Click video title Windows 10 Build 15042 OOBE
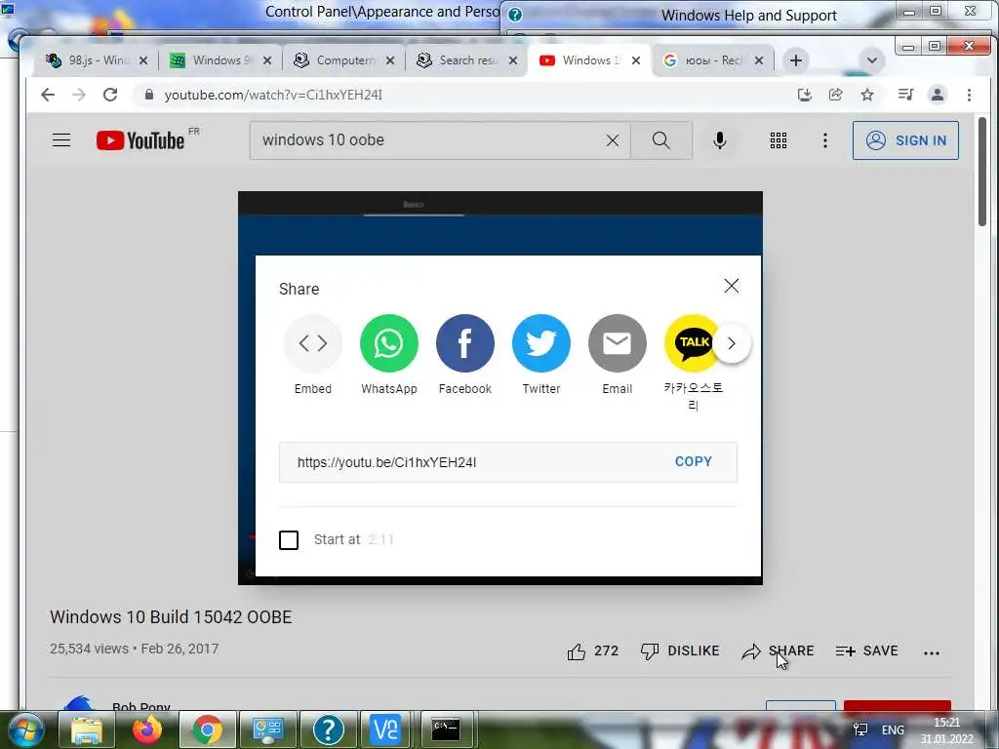Viewport: 999px width, 749px height. click(x=171, y=617)
